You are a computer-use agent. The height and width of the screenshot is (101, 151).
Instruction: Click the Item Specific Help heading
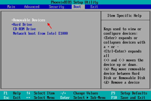124,16
